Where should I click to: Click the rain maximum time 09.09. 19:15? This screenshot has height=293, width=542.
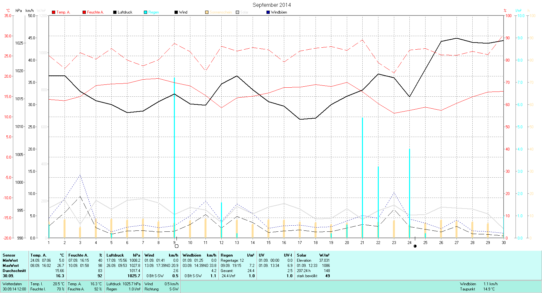[x=231, y=266]
